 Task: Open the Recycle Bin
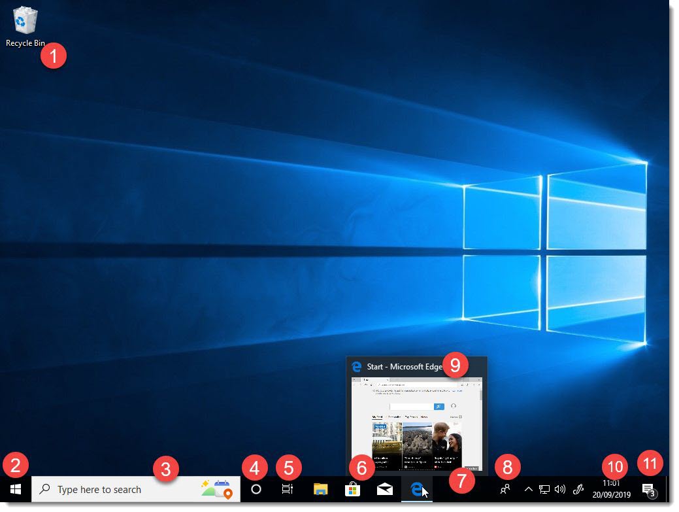[x=24, y=20]
